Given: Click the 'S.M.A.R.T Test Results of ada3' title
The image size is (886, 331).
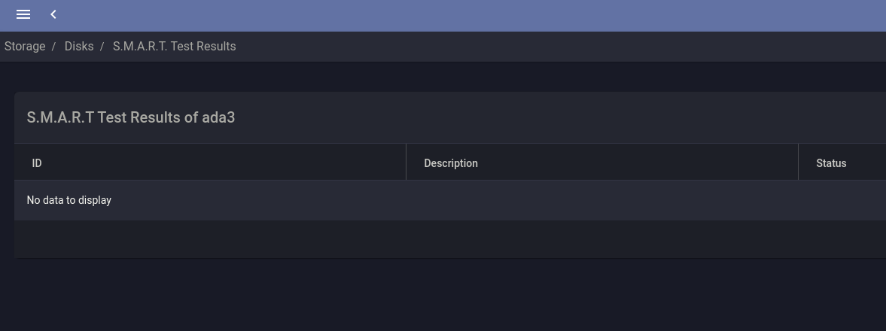Looking at the screenshot, I should (131, 118).
